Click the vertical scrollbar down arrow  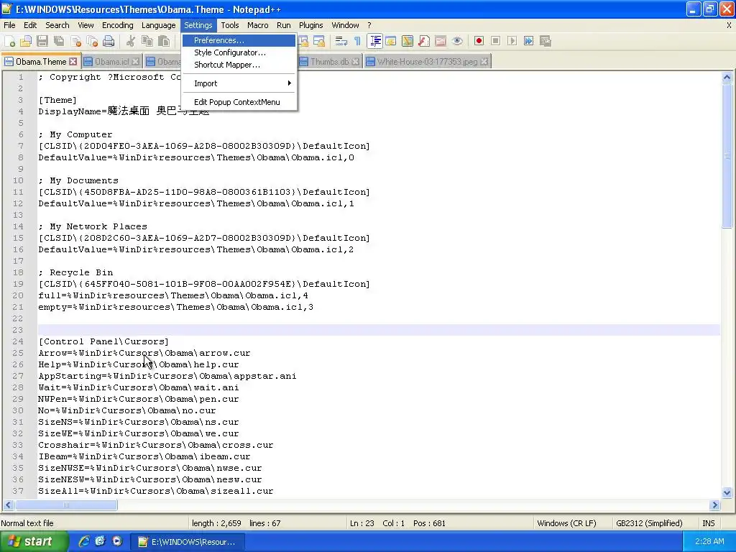[x=727, y=492]
